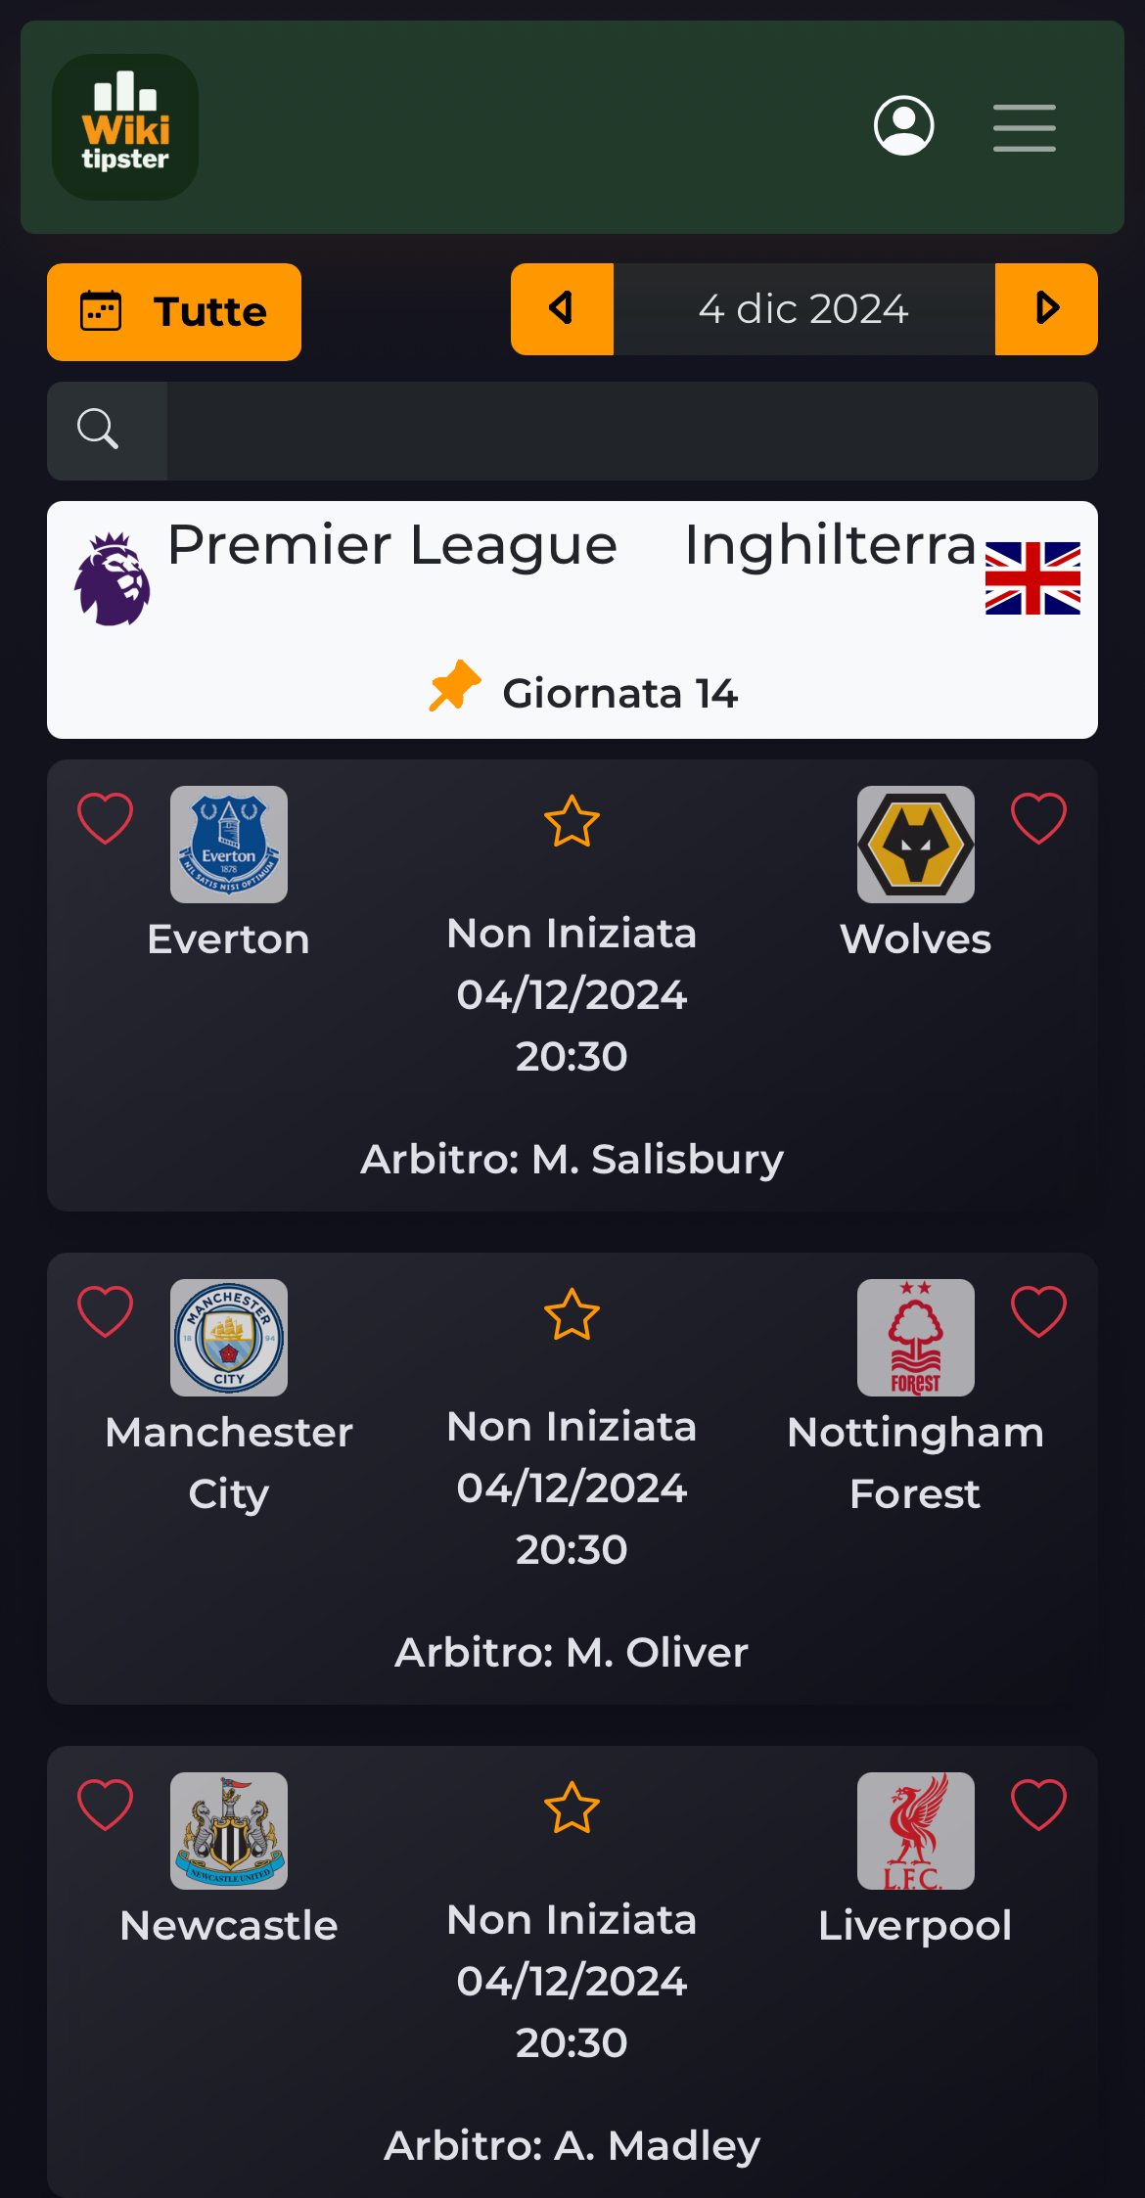Favorite Newcastle with the heart icon
This screenshot has height=2198, width=1145.
tap(106, 1805)
